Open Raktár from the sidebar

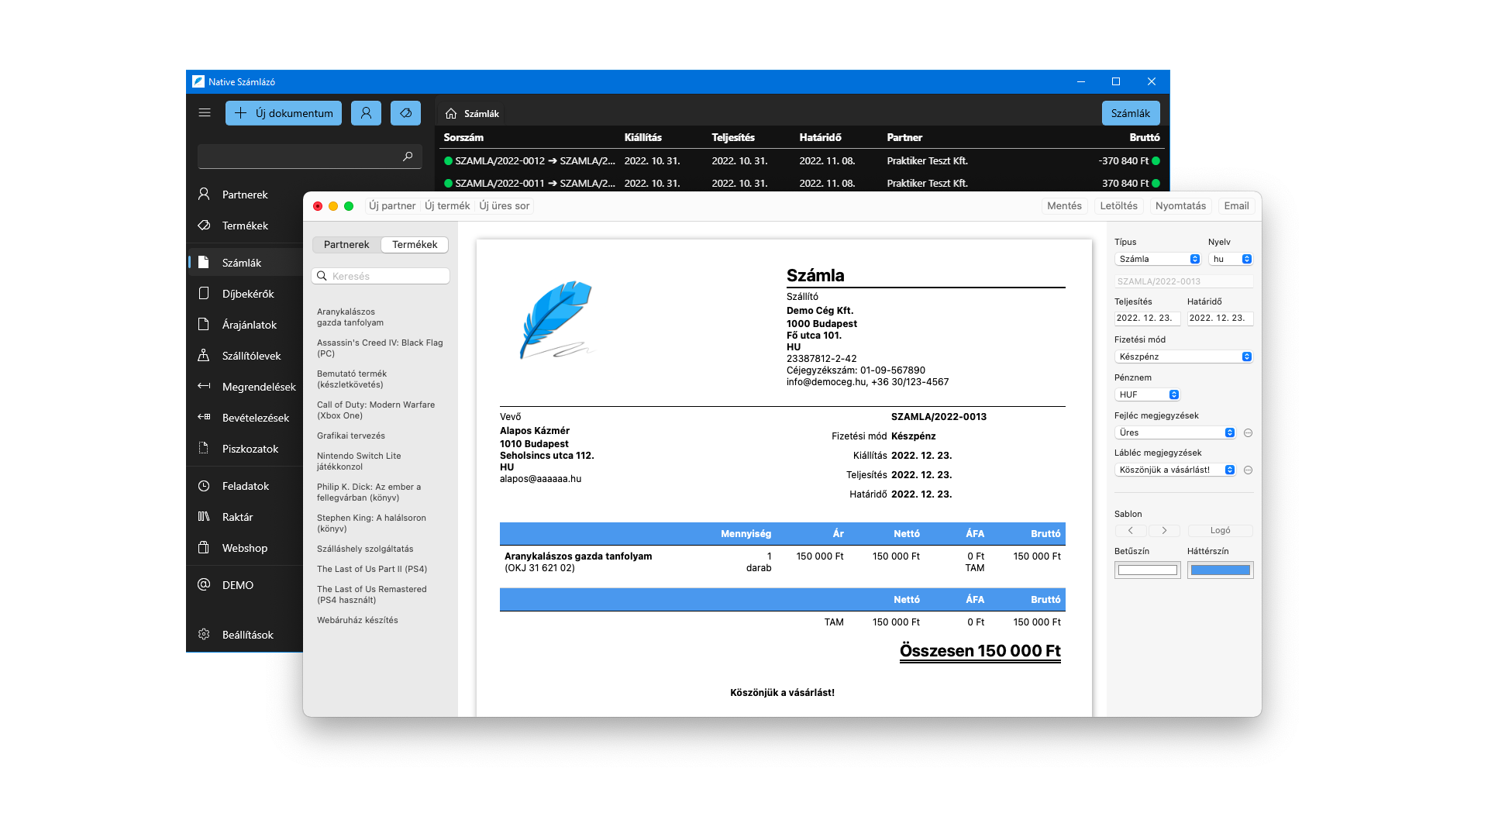[237, 517]
